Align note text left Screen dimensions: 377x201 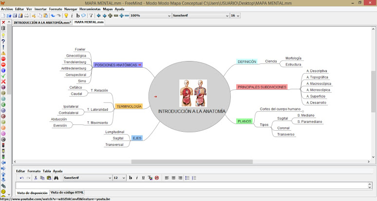167,178
